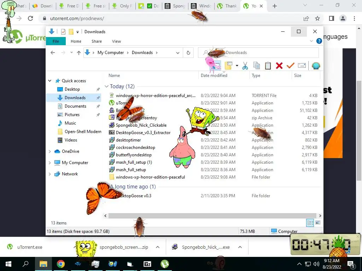Viewport: 362px width, 271px height.
Task: Collapse the Today (12) group
Action: tap(106, 86)
